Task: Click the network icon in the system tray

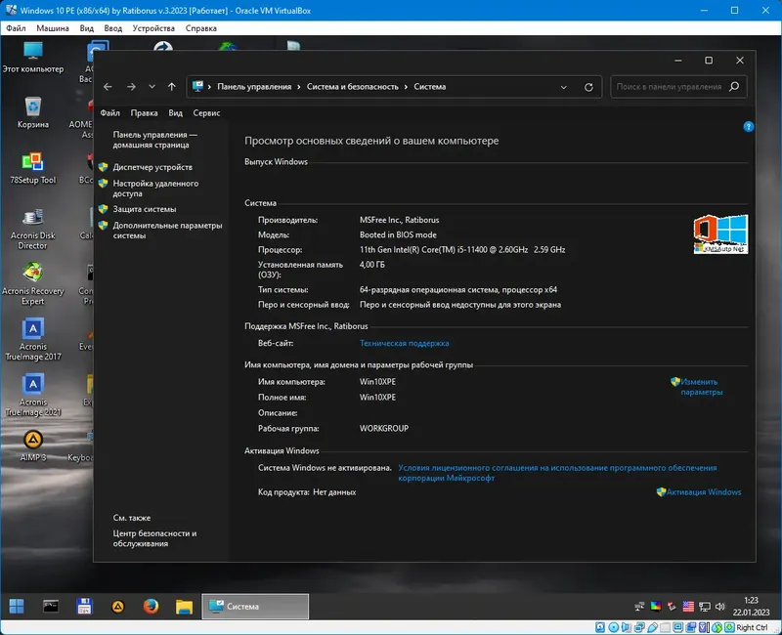Action: coord(704,606)
